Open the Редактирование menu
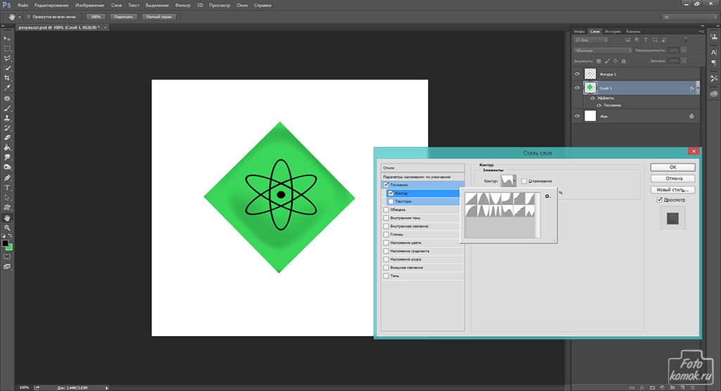 [x=51, y=6]
